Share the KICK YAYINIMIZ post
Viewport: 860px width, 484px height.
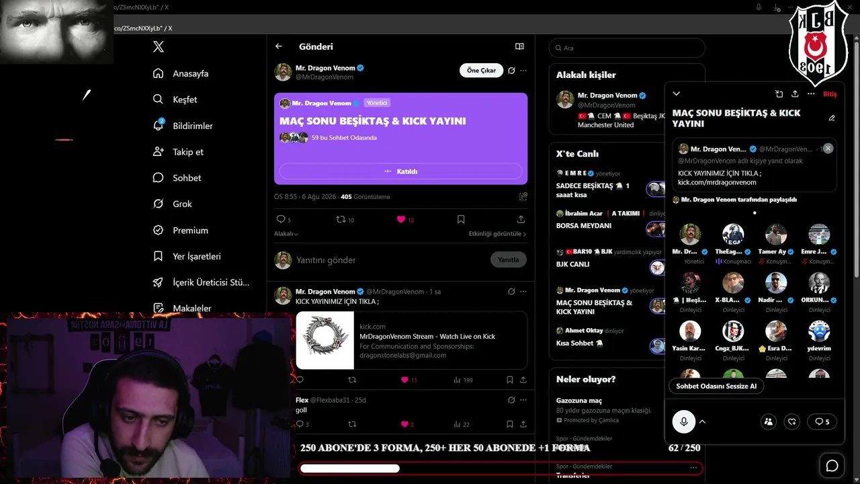tap(523, 380)
